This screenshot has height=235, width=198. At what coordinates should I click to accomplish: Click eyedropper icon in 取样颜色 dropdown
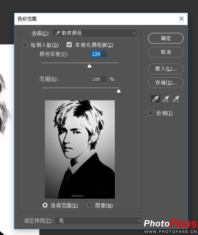pos(57,33)
